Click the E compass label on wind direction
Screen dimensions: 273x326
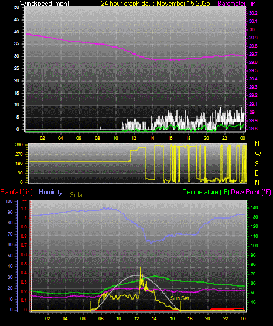tap(257, 173)
